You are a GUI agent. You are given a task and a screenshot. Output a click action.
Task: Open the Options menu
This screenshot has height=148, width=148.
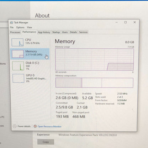point(20,27)
